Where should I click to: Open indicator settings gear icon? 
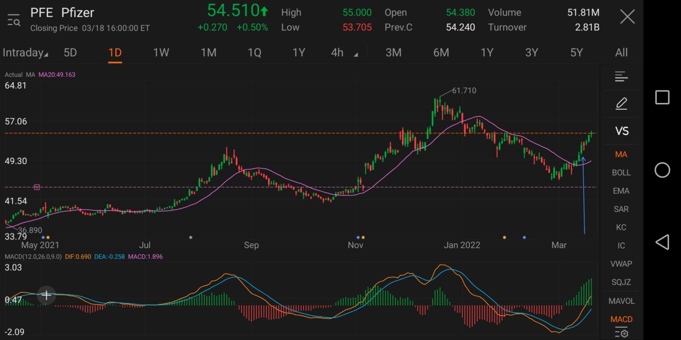(621, 333)
